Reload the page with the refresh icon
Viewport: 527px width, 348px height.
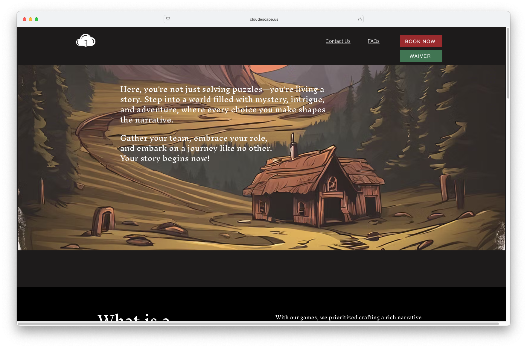(360, 19)
